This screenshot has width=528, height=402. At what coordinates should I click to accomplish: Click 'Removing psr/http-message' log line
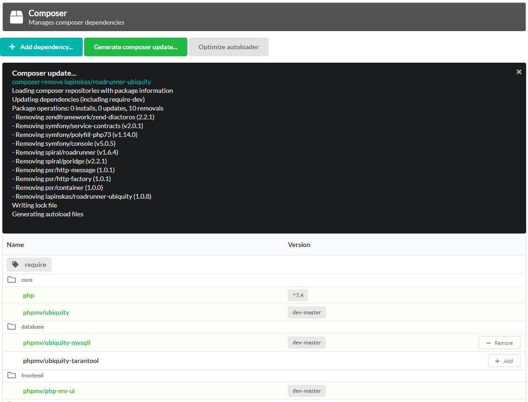tap(63, 170)
